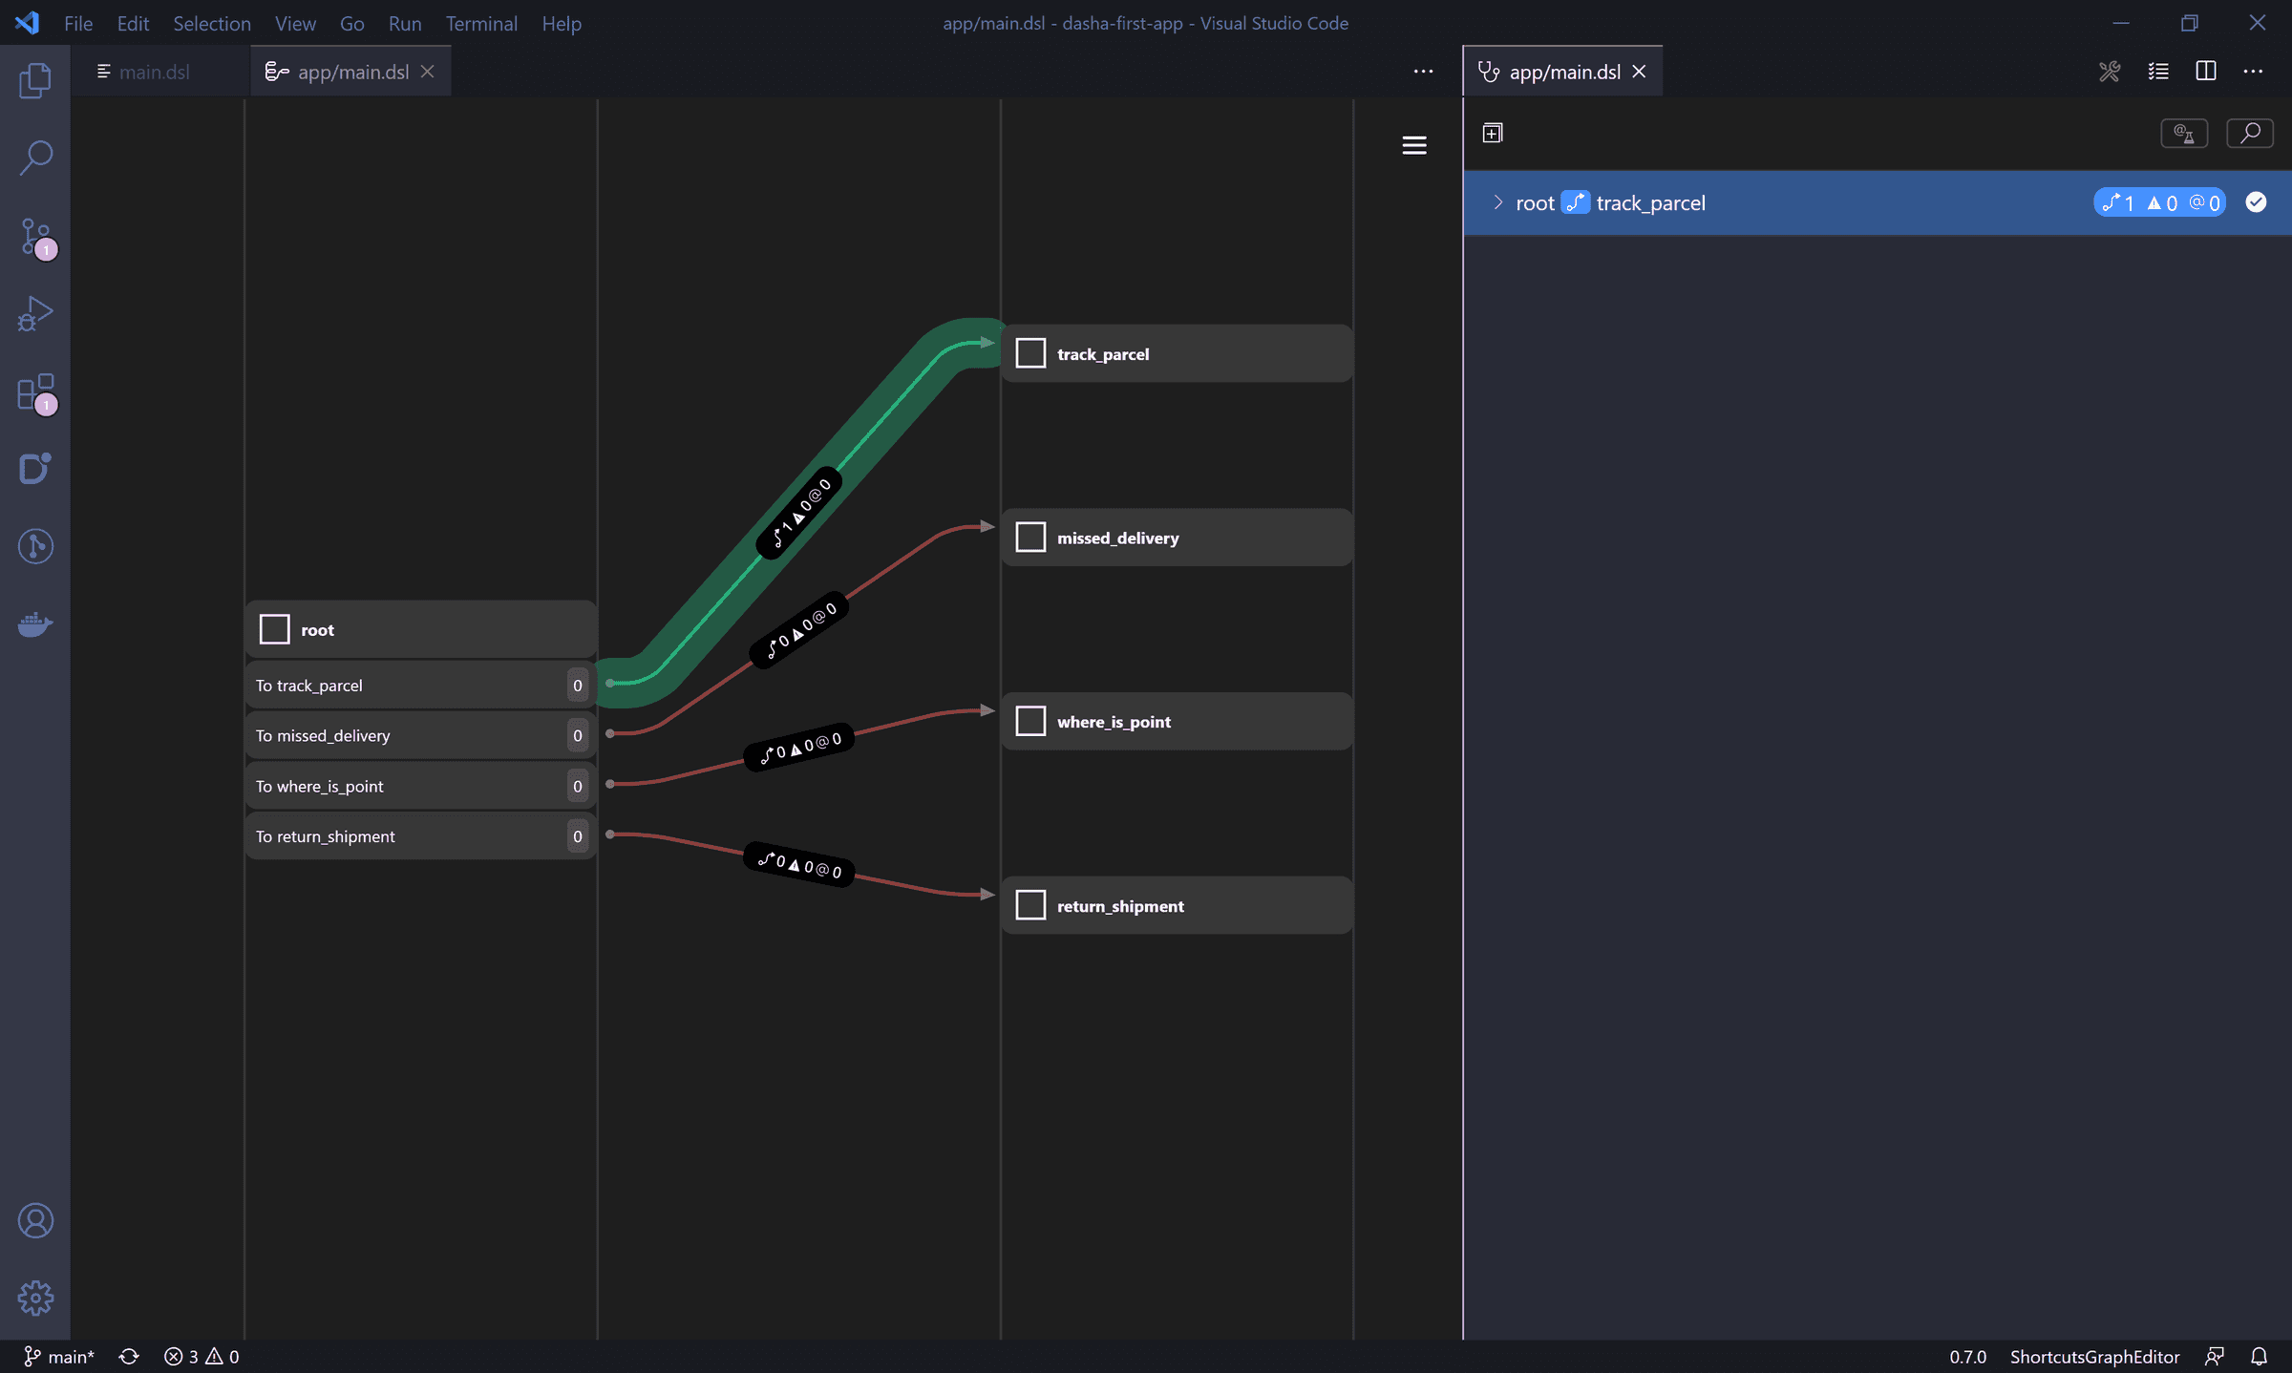The image size is (2292, 1373).
Task: Check the track_parcel node checkbox
Action: [1030, 352]
